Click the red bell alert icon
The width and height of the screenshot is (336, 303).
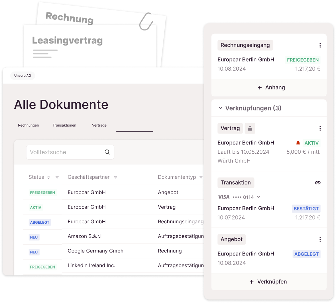[x=298, y=143]
